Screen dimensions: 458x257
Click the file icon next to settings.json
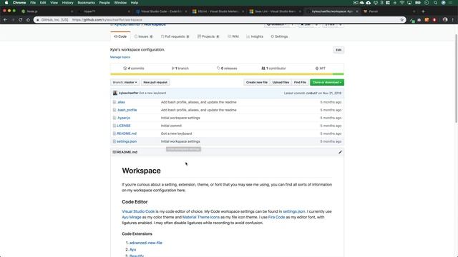click(114, 141)
